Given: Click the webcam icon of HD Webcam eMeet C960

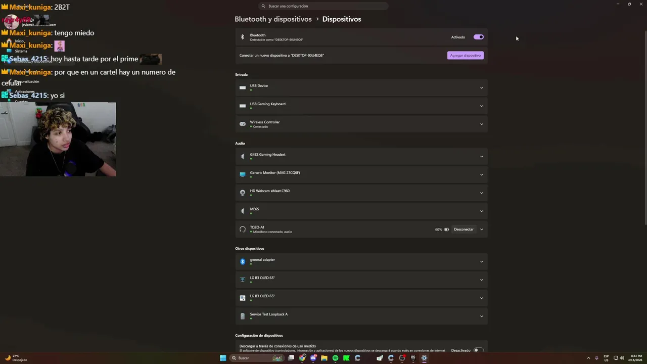Looking at the screenshot, I should pyautogui.click(x=243, y=193).
